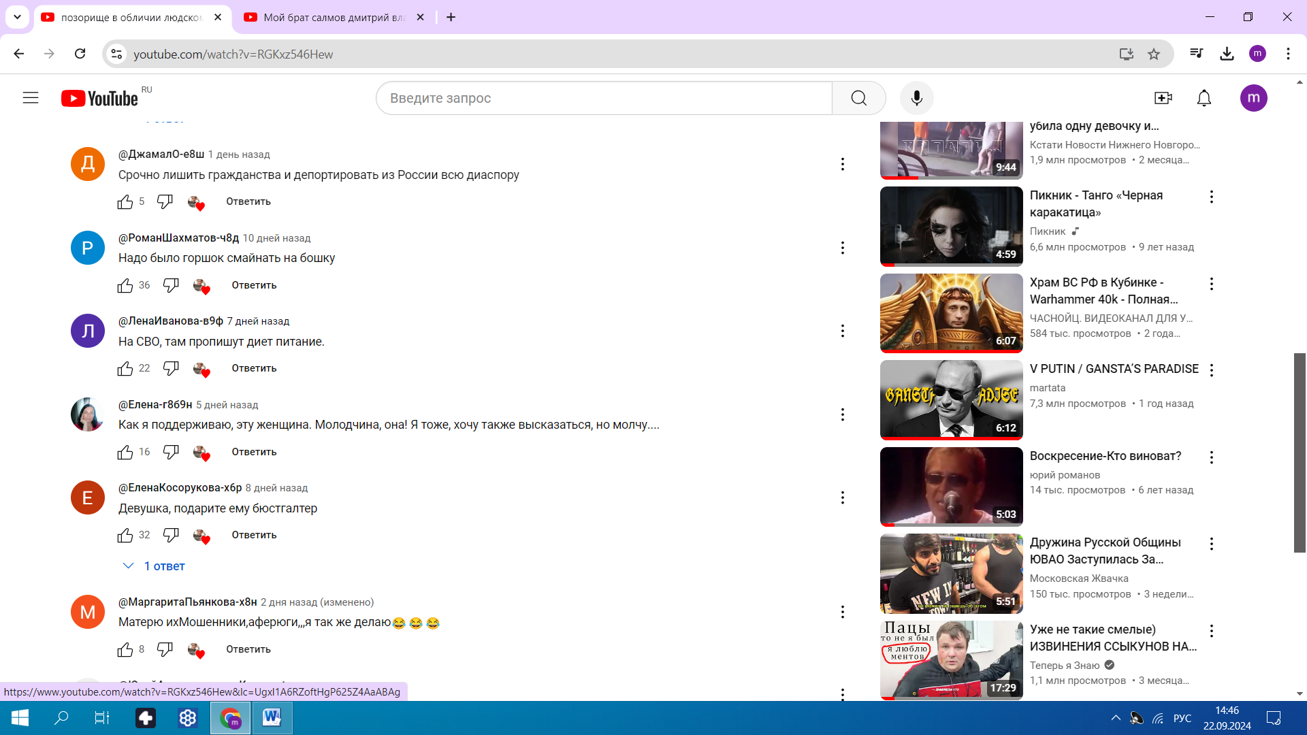
Task: Click the voice search microphone icon
Action: [916, 98]
